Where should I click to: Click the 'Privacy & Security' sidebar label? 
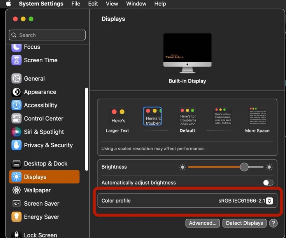tap(48, 145)
